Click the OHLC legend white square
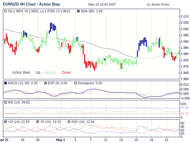This screenshot has height=143, width=190. coord(6,11)
